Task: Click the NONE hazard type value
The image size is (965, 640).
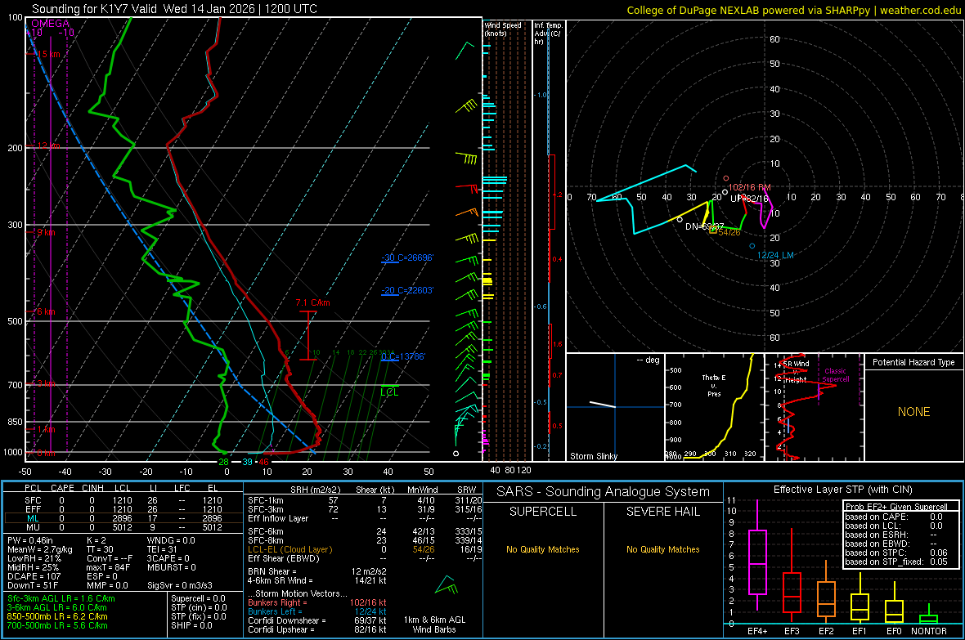Action: pos(914,412)
